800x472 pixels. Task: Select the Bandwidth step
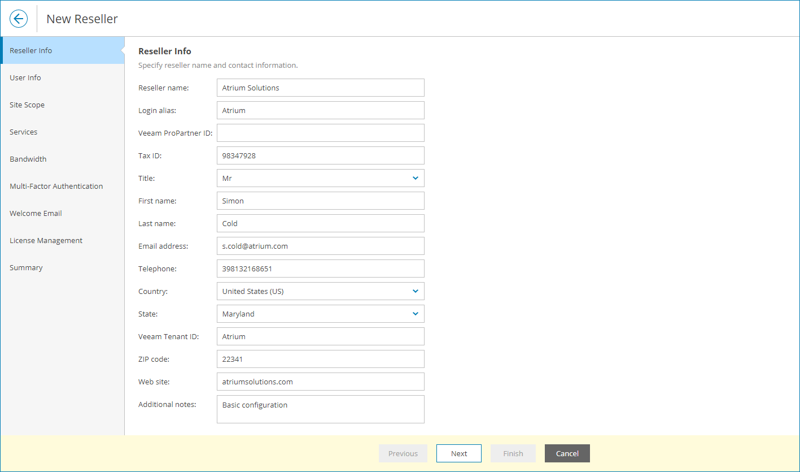28,159
